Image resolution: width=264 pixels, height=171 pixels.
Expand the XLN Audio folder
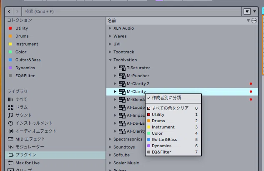pyautogui.click(x=110, y=28)
